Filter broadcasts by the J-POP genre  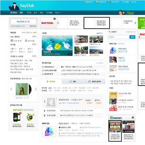click(x=75, y=88)
